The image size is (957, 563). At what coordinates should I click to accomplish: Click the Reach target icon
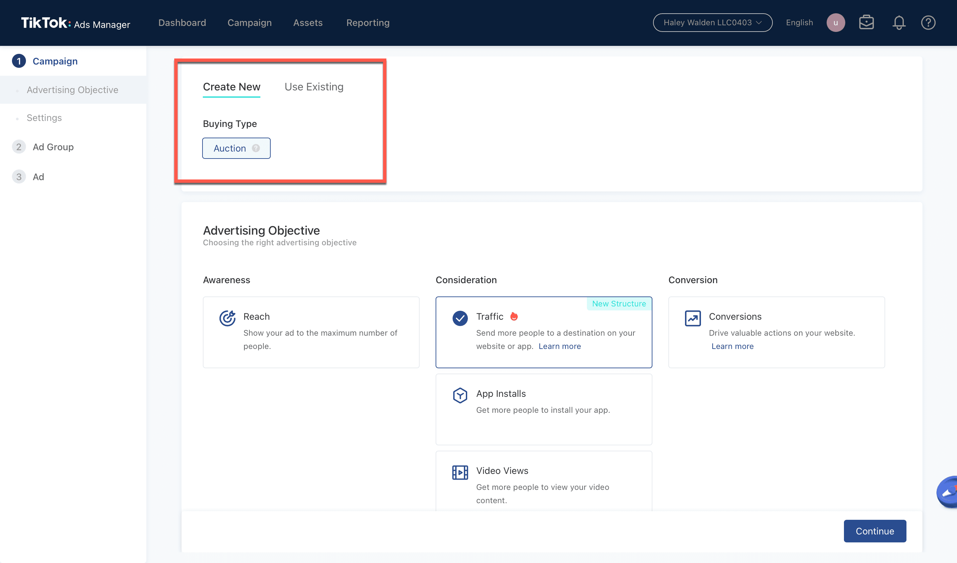tap(227, 318)
